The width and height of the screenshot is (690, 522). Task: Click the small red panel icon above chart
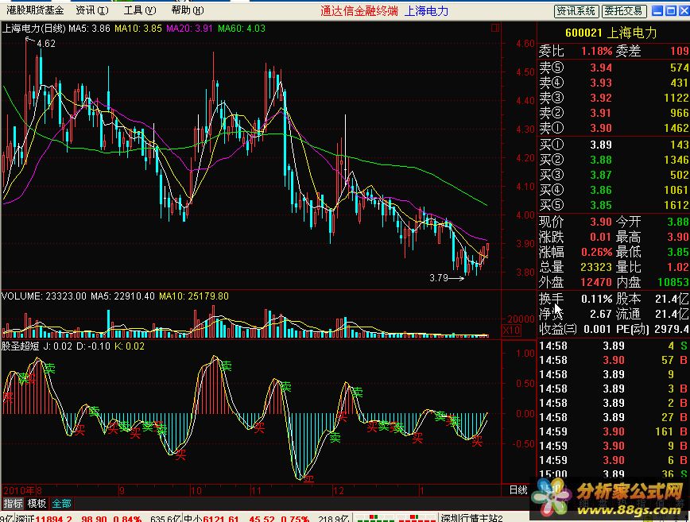click(x=495, y=28)
